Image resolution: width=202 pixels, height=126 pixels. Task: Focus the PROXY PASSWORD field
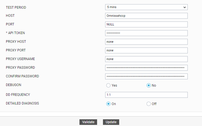click(x=146, y=68)
